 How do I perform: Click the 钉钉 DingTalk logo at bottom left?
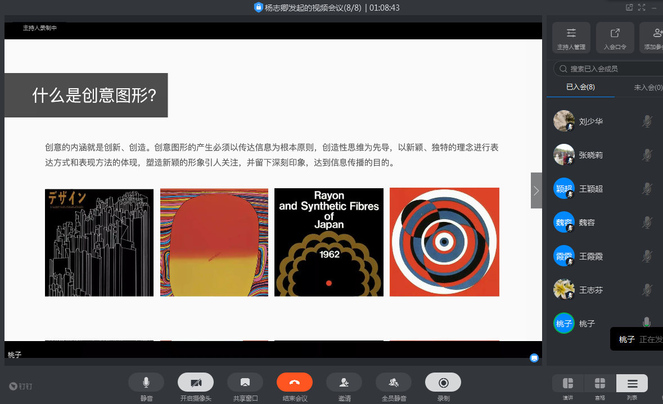coord(21,386)
